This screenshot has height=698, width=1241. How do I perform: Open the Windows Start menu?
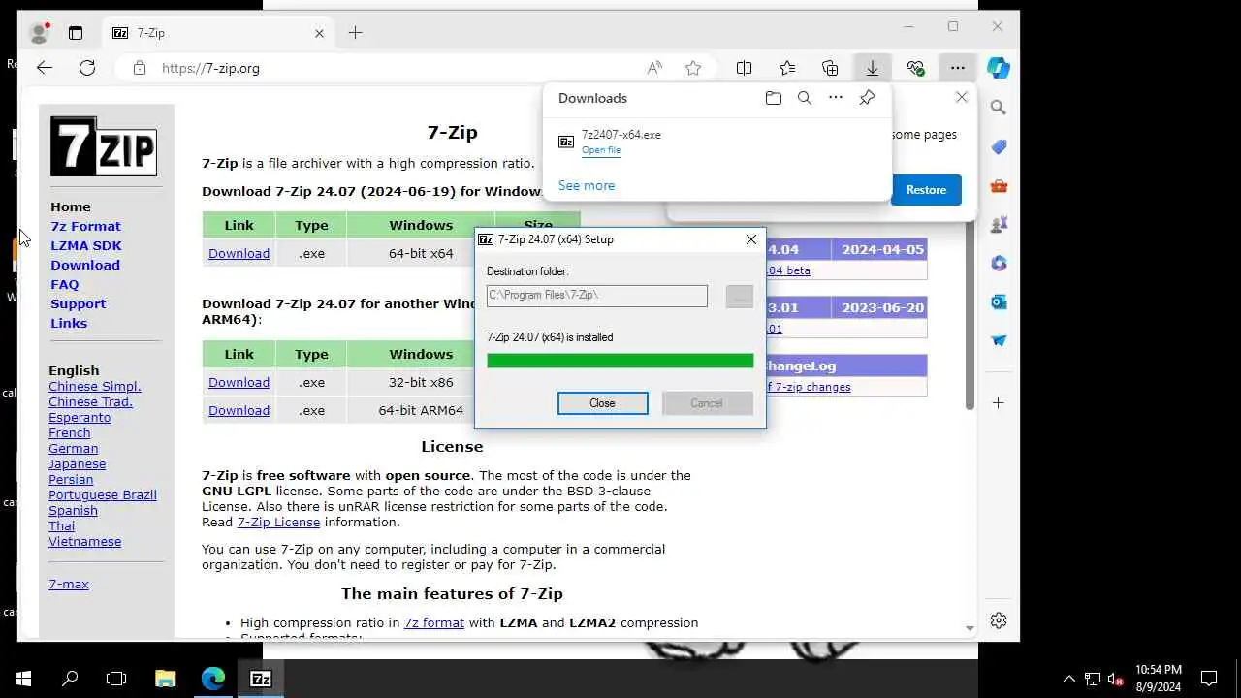(x=23, y=679)
